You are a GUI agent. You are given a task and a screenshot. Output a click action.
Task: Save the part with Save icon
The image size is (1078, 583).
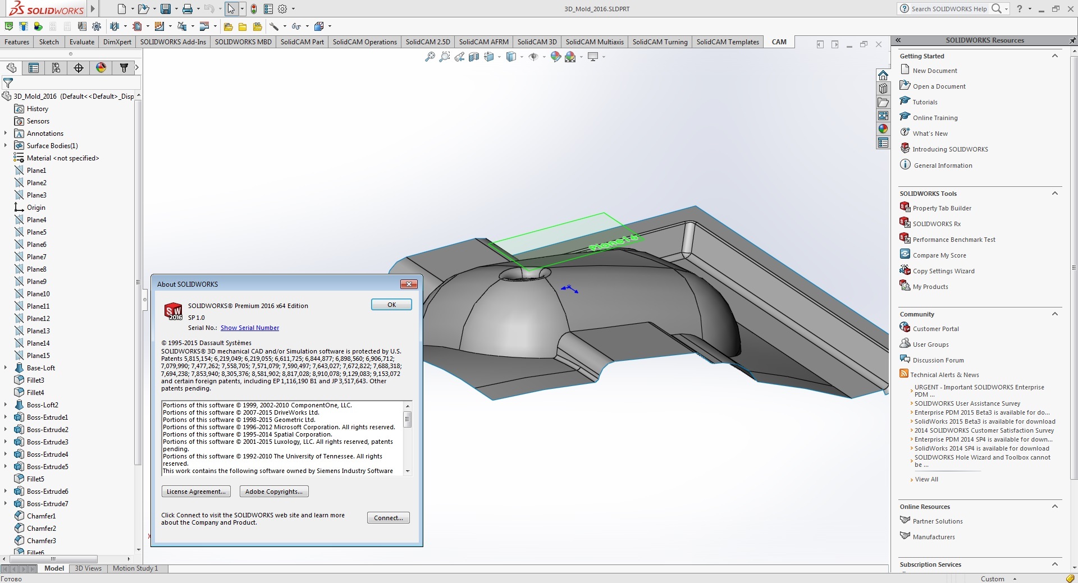[166, 9]
